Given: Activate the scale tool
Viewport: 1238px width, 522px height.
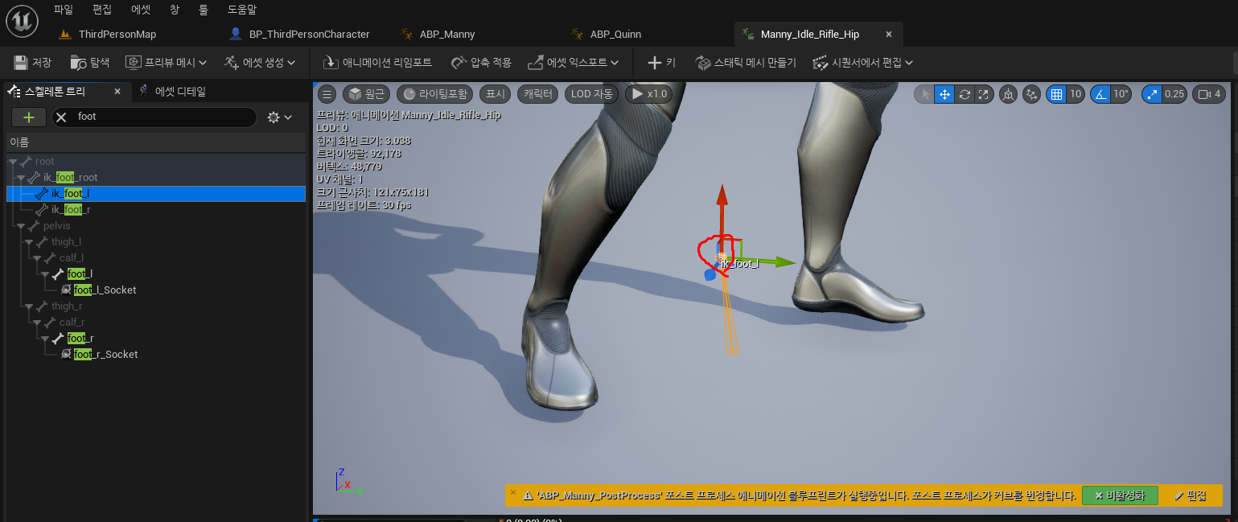Looking at the screenshot, I should click(x=983, y=94).
